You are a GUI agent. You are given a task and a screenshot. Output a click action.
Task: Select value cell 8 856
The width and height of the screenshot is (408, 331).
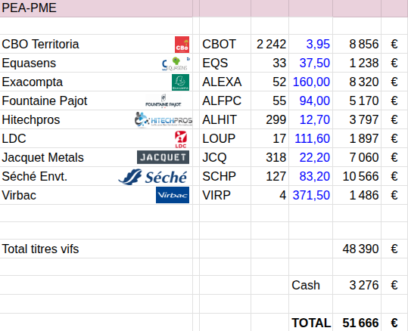click(x=357, y=44)
